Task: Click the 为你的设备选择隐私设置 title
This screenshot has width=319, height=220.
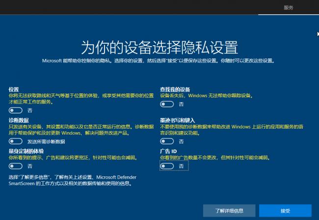Action: (159, 48)
